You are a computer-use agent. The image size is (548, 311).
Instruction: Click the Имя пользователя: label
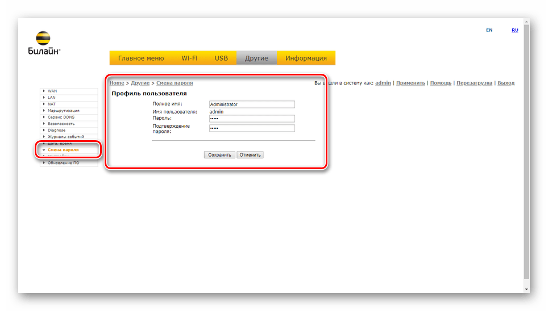pyautogui.click(x=175, y=112)
